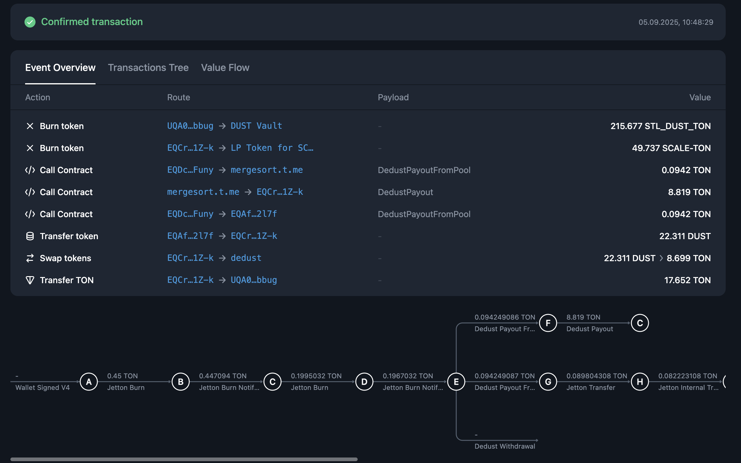Click the DedustPayout Call Contract code icon
The width and height of the screenshot is (741, 463).
tap(30, 192)
